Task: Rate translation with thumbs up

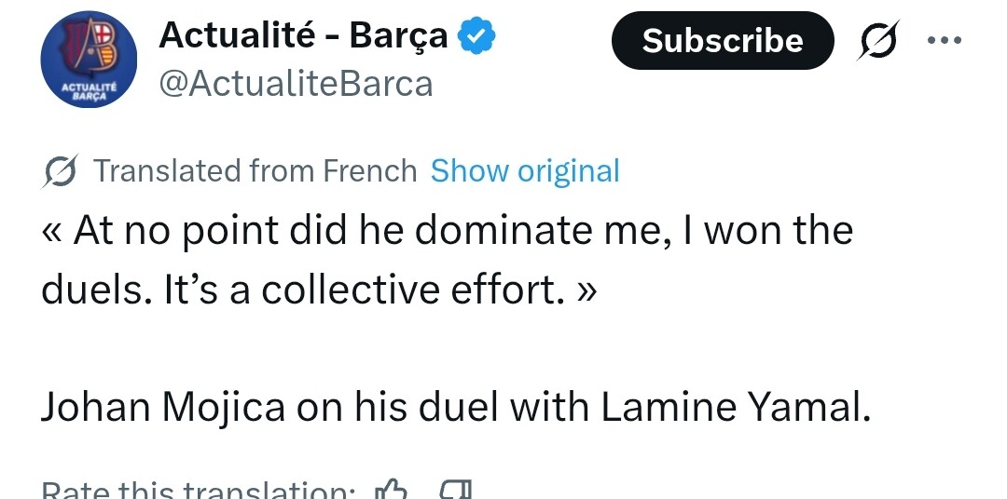Action: point(391,490)
